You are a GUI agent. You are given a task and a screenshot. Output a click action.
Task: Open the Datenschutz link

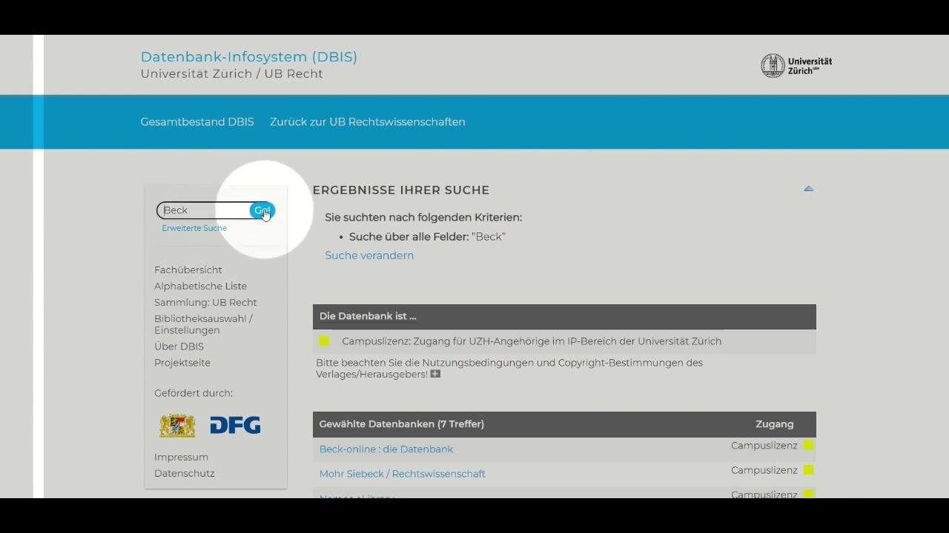pyautogui.click(x=185, y=474)
